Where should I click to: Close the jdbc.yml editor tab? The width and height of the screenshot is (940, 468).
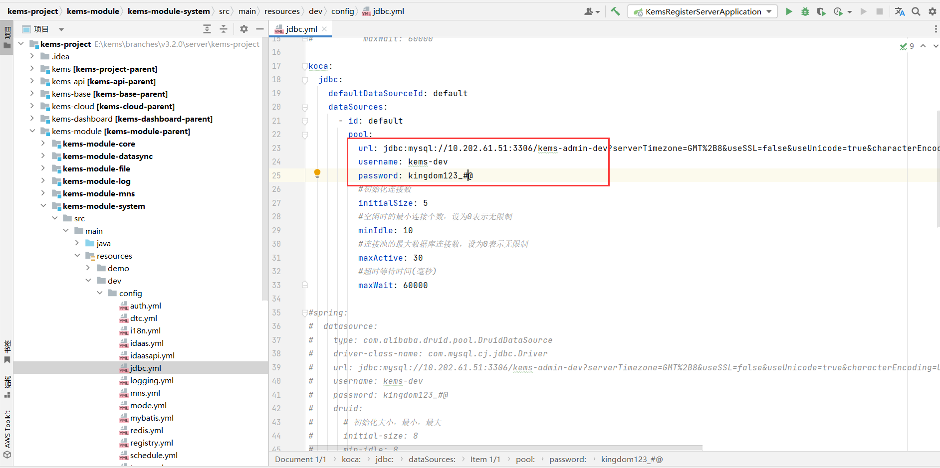324,29
